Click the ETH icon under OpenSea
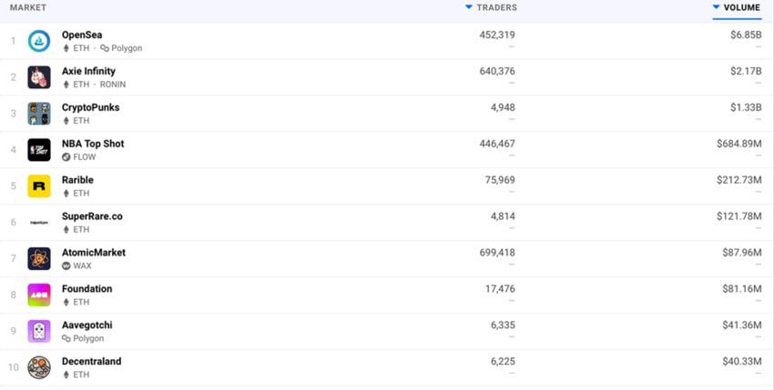This screenshot has height=390, width=774. (66, 48)
